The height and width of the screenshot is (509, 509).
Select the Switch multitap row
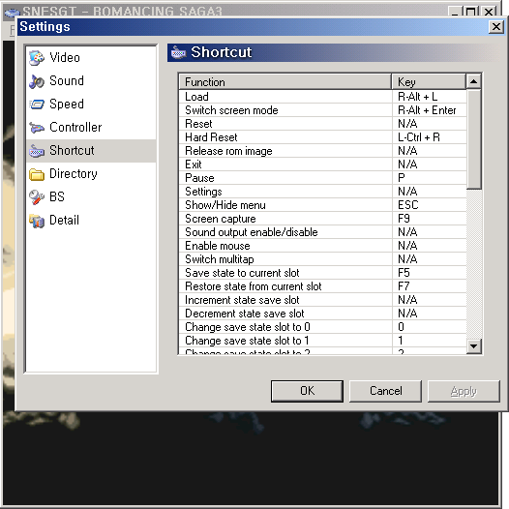point(322,259)
